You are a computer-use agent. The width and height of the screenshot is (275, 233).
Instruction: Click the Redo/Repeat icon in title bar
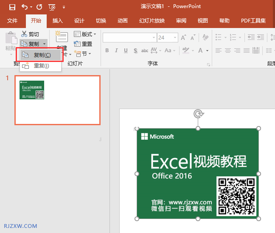(39, 7)
